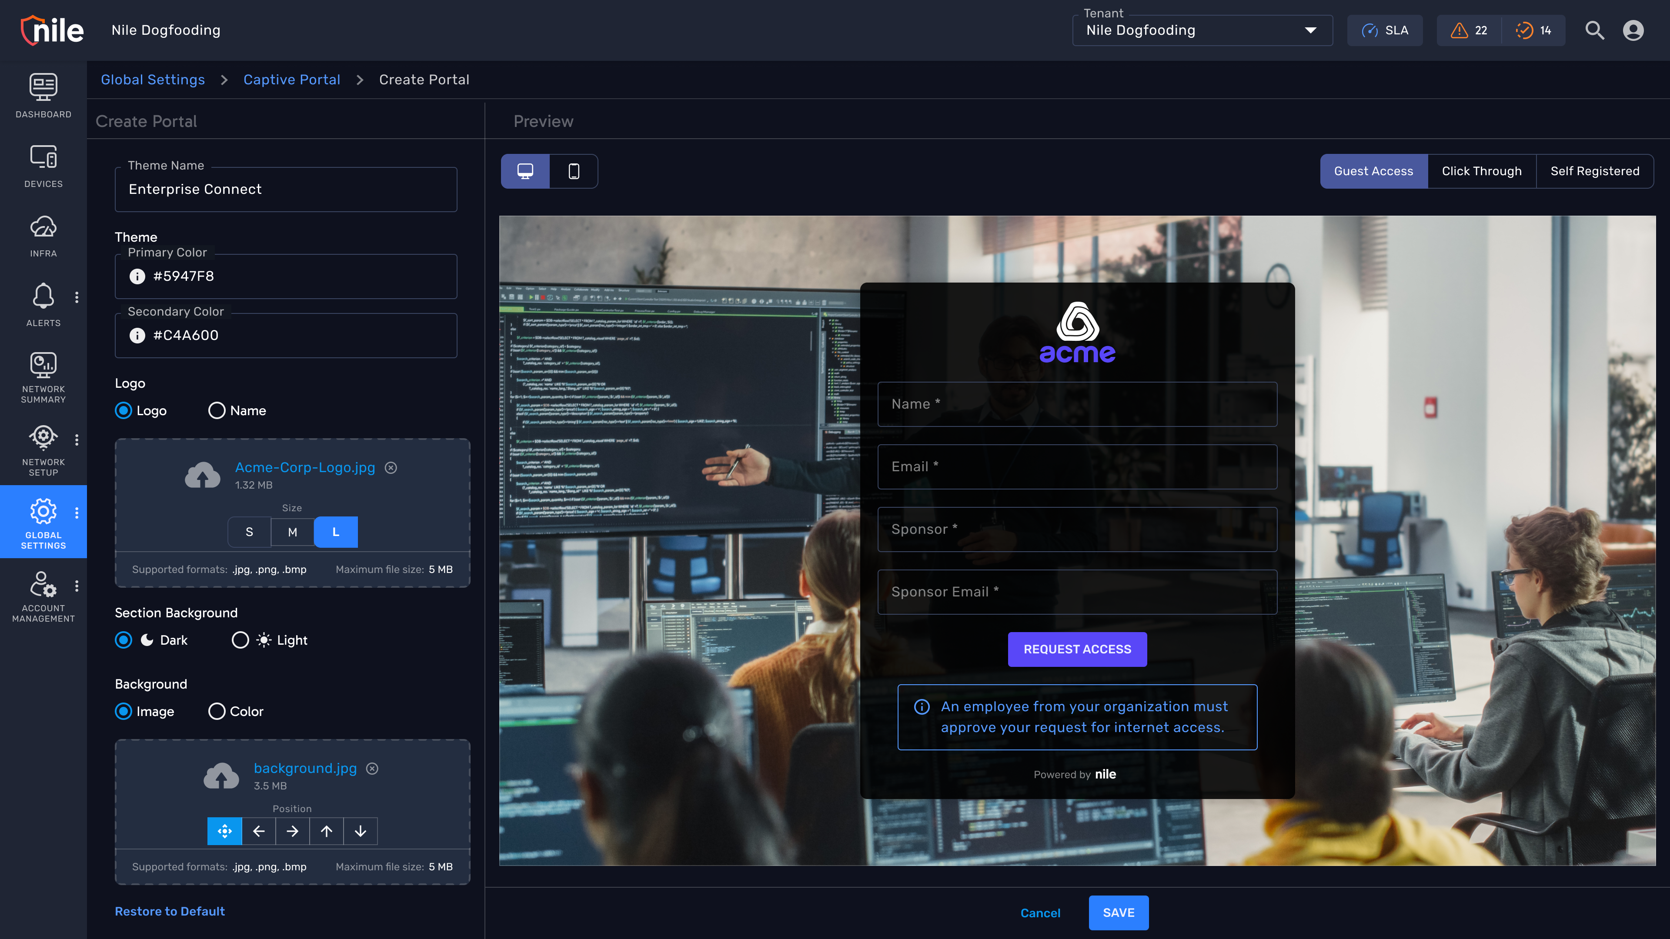Switch preview to mobile device view

tap(573, 171)
